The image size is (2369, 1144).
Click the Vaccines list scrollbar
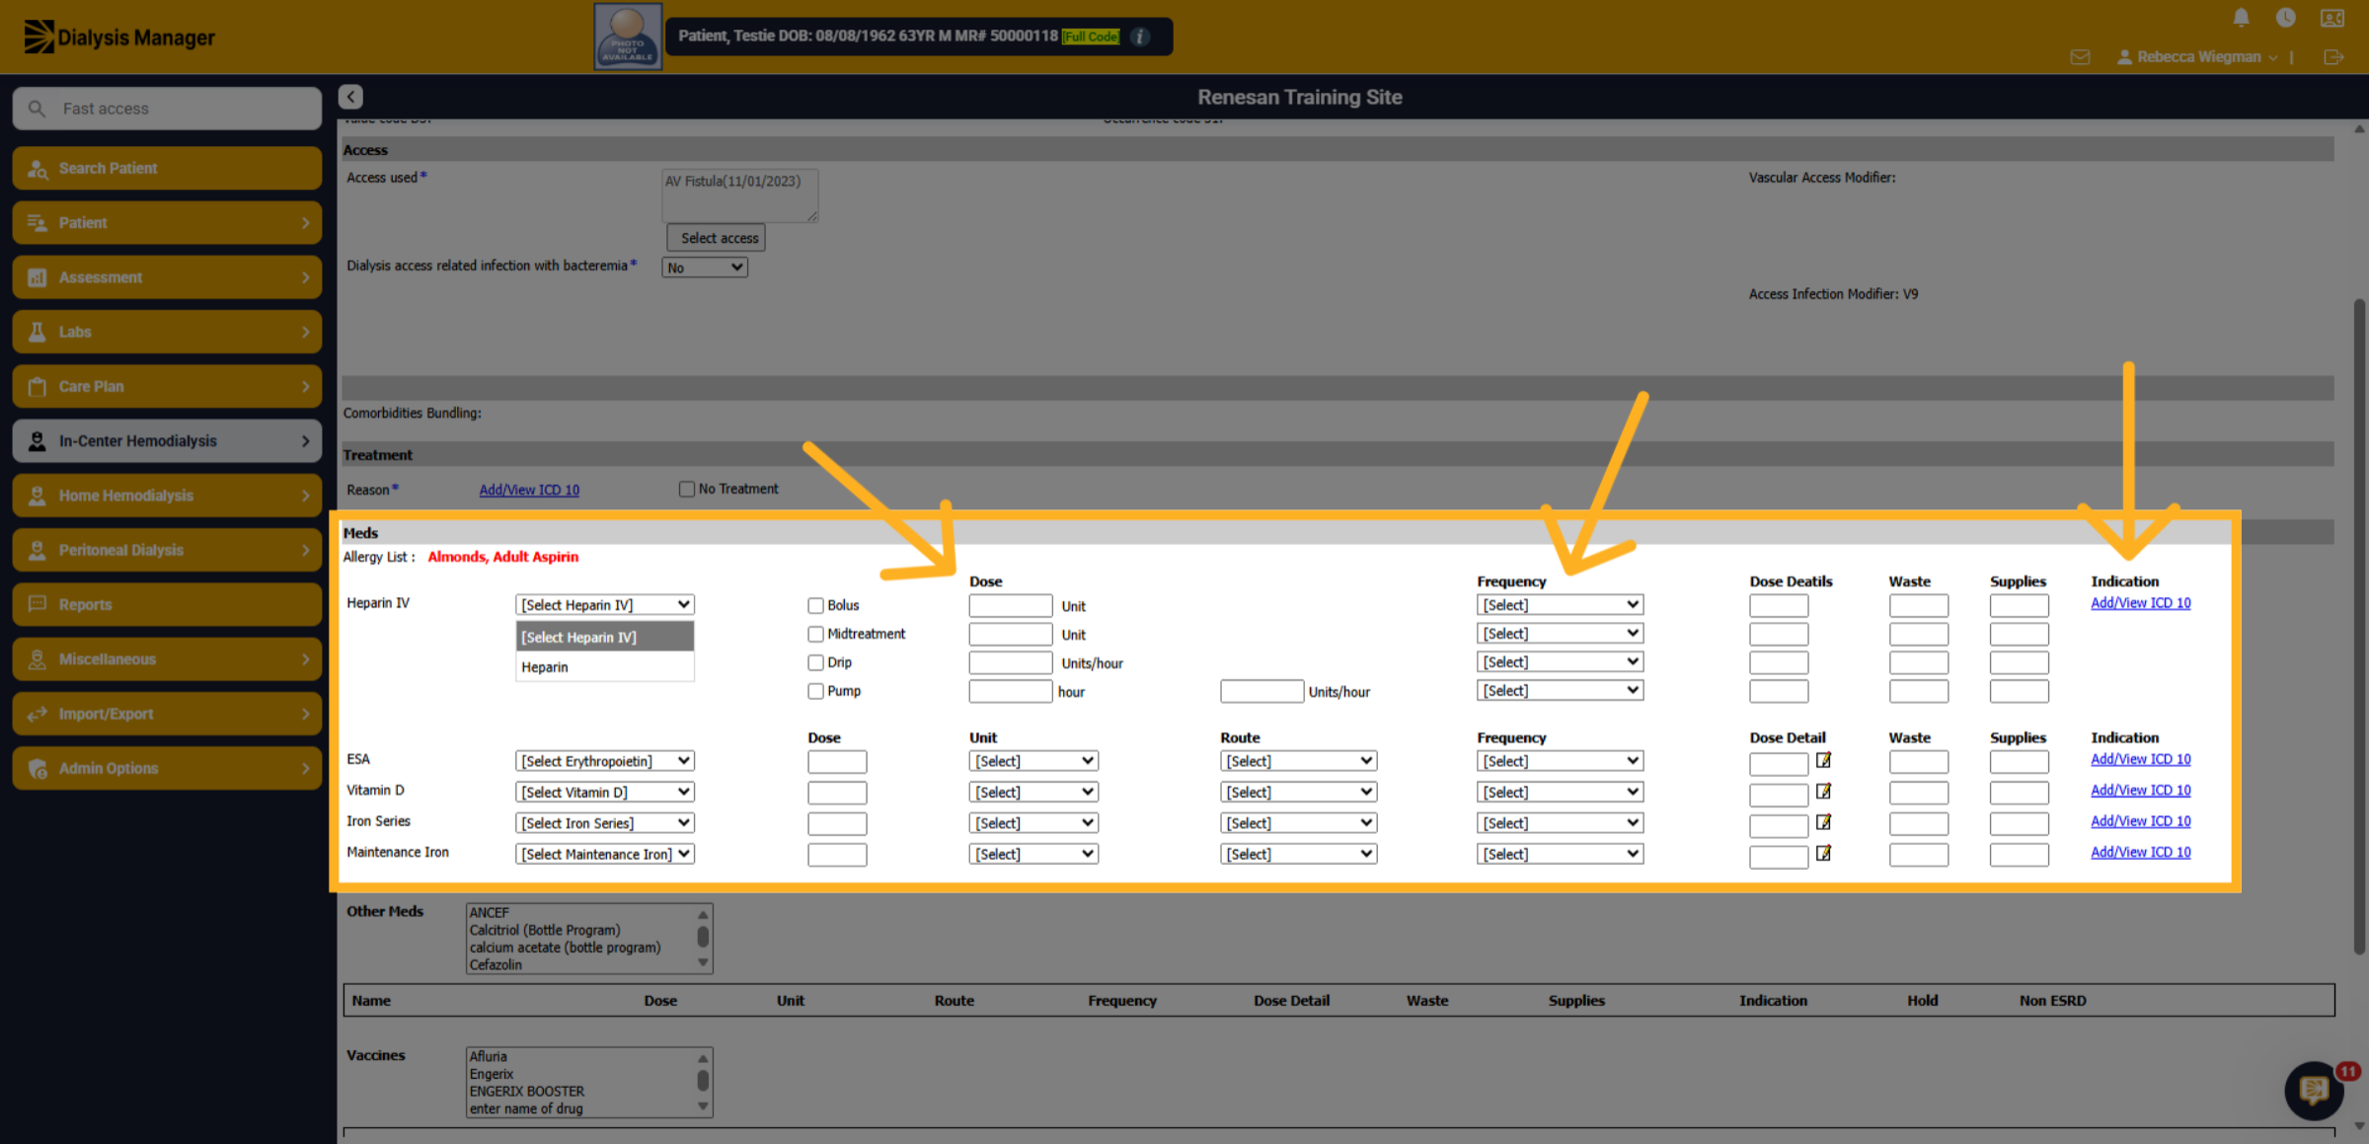pyautogui.click(x=703, y=1082)
